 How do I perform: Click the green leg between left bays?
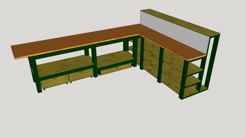click(x=94, y=63)
